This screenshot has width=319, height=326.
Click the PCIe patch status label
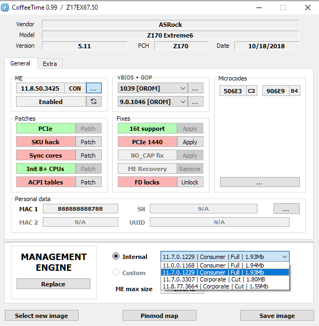point(45,128)
